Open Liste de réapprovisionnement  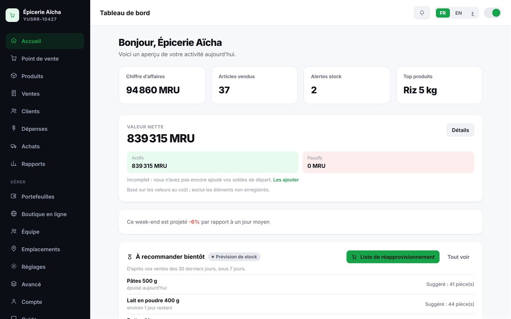click(x=393, y=257)
